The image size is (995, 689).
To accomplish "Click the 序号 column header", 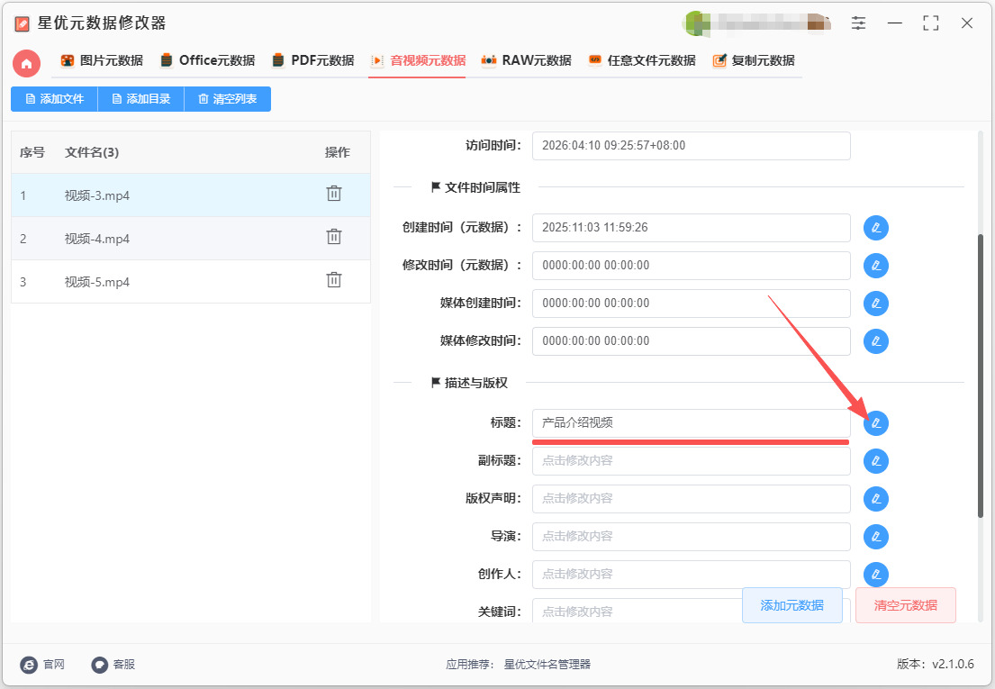I will [32, 152].
